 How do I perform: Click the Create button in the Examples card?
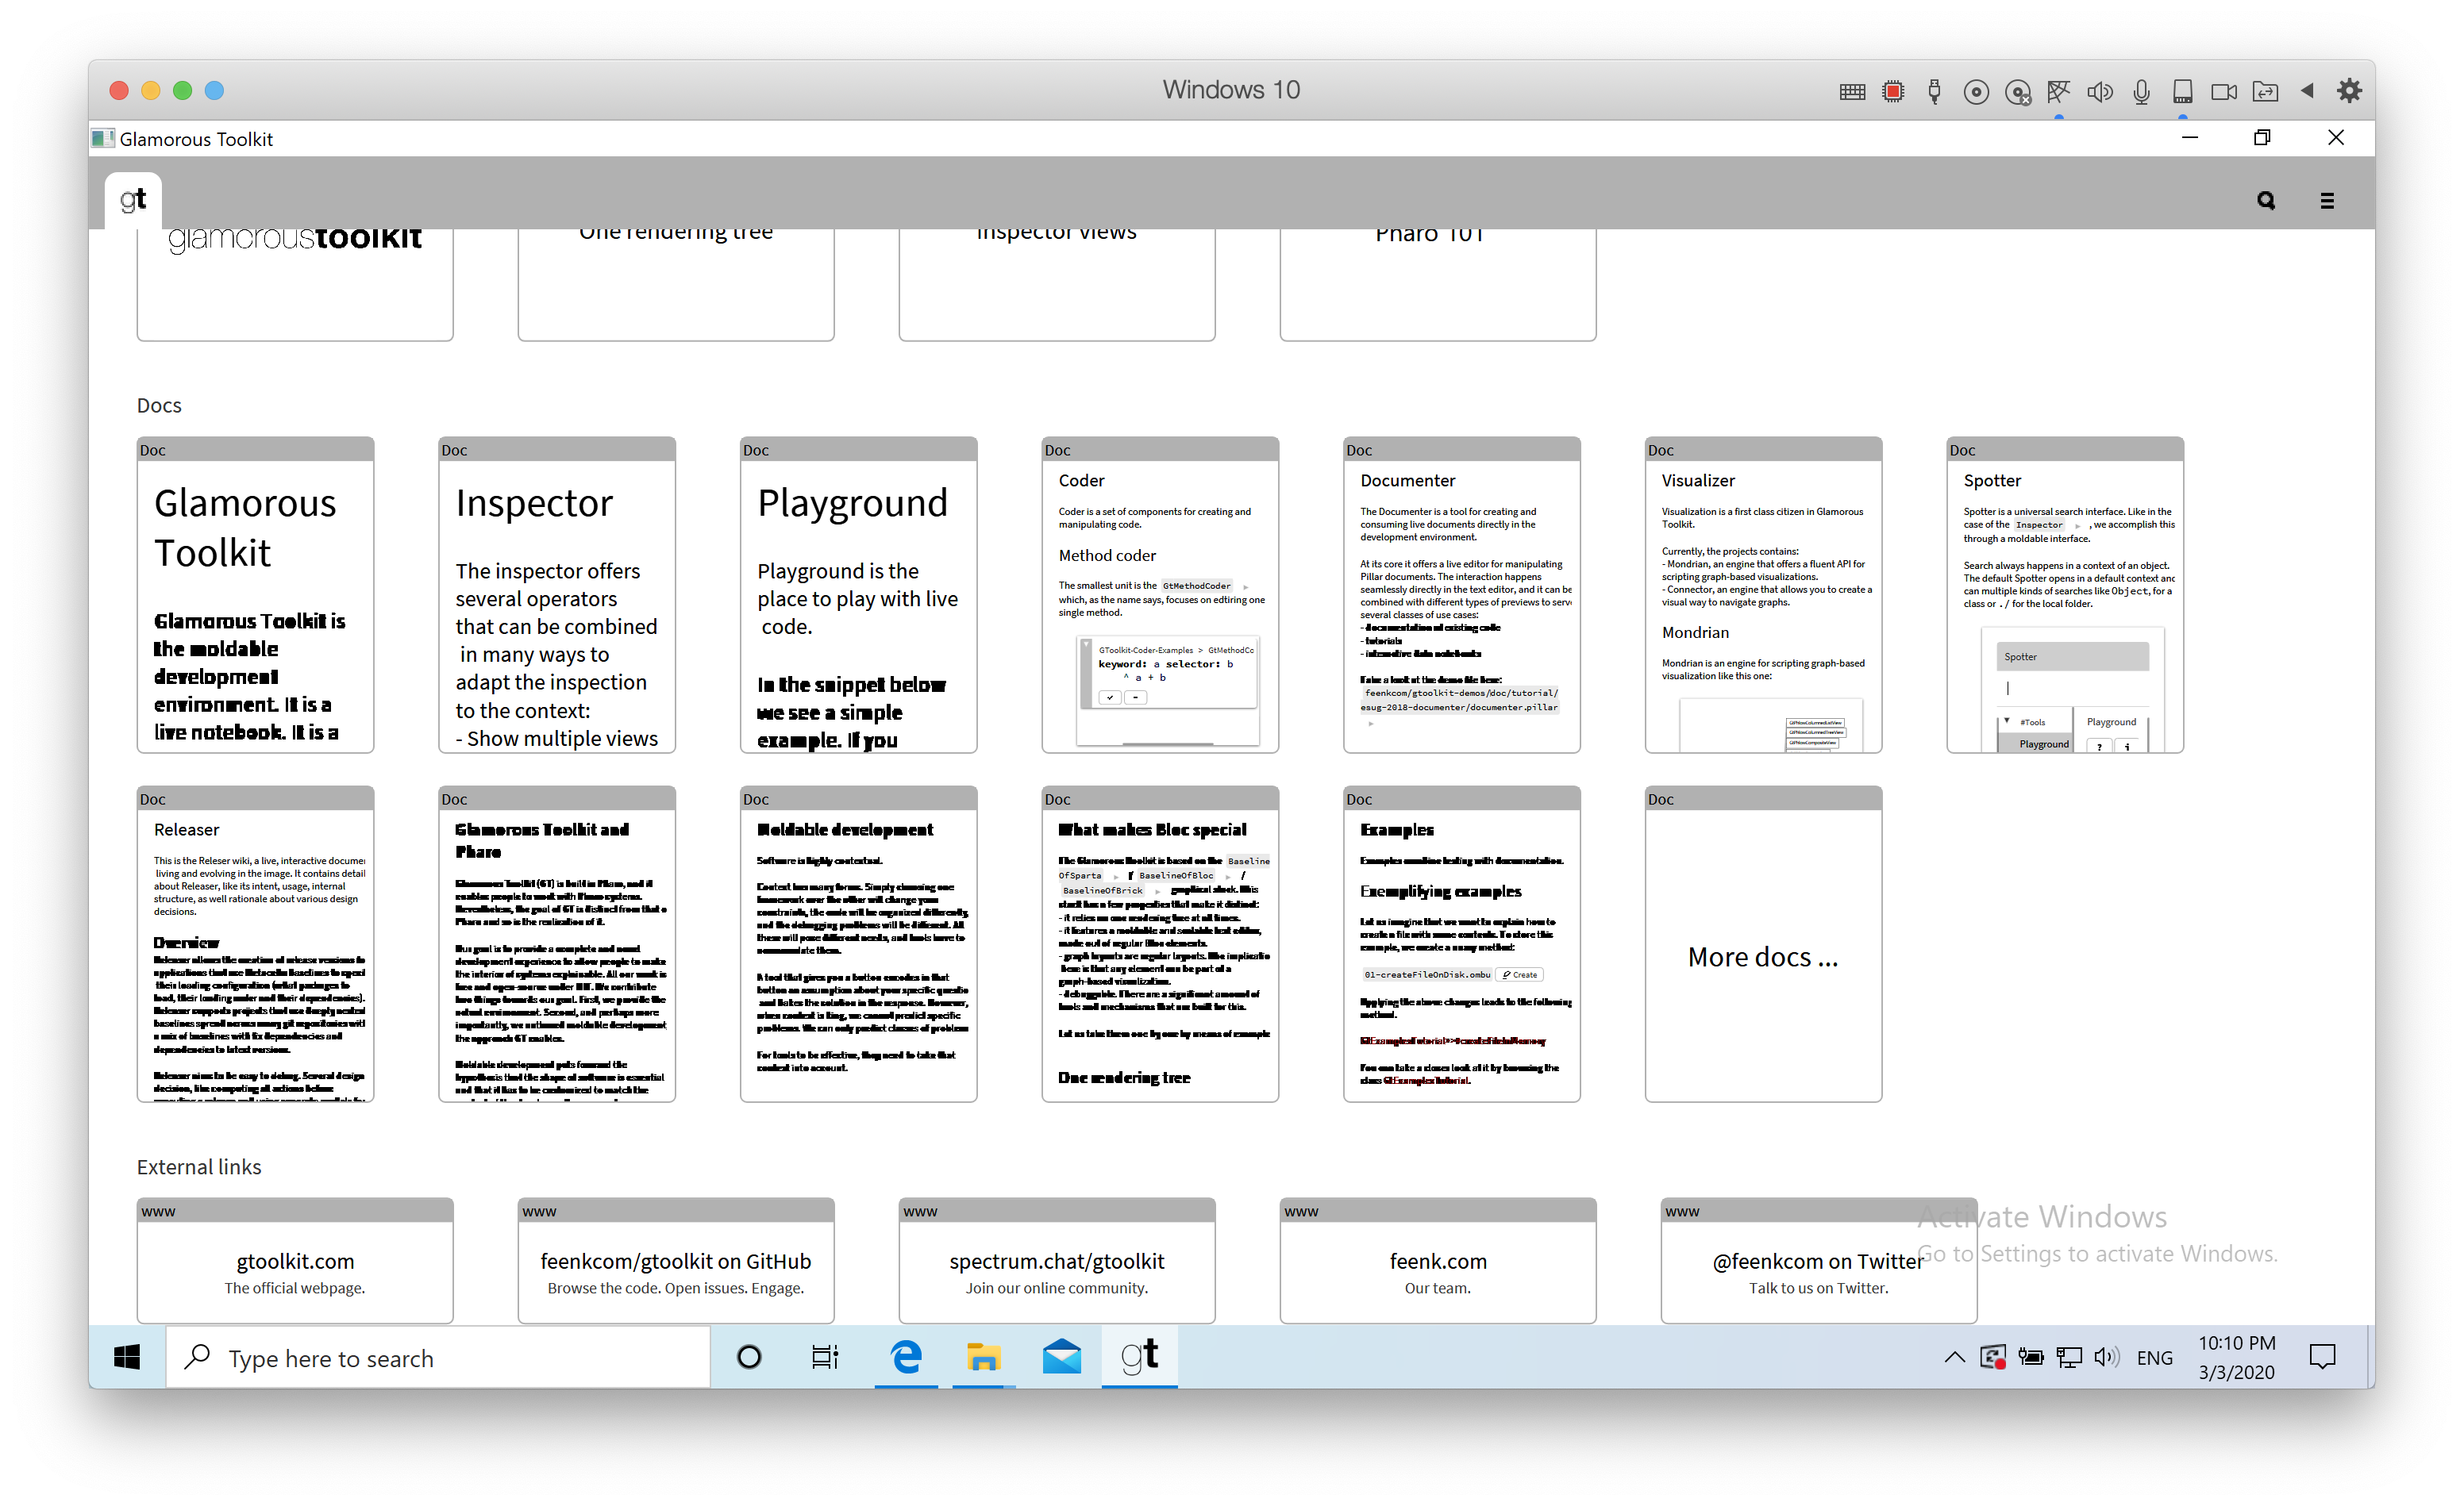(x=1520, y=974)
